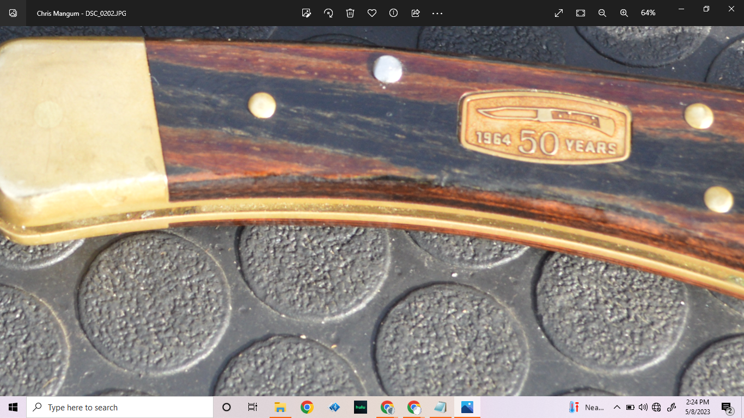This screenshot has width=744, height=418.
Task: Click the battery status icon
Action: (630, 407)
